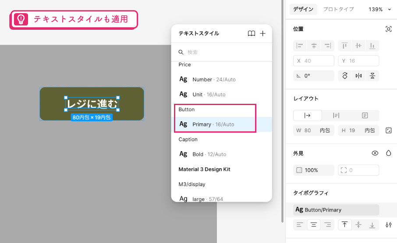Viewport: 397px width, 243px height.
Task: Set text align center
Action: [314, 225]
